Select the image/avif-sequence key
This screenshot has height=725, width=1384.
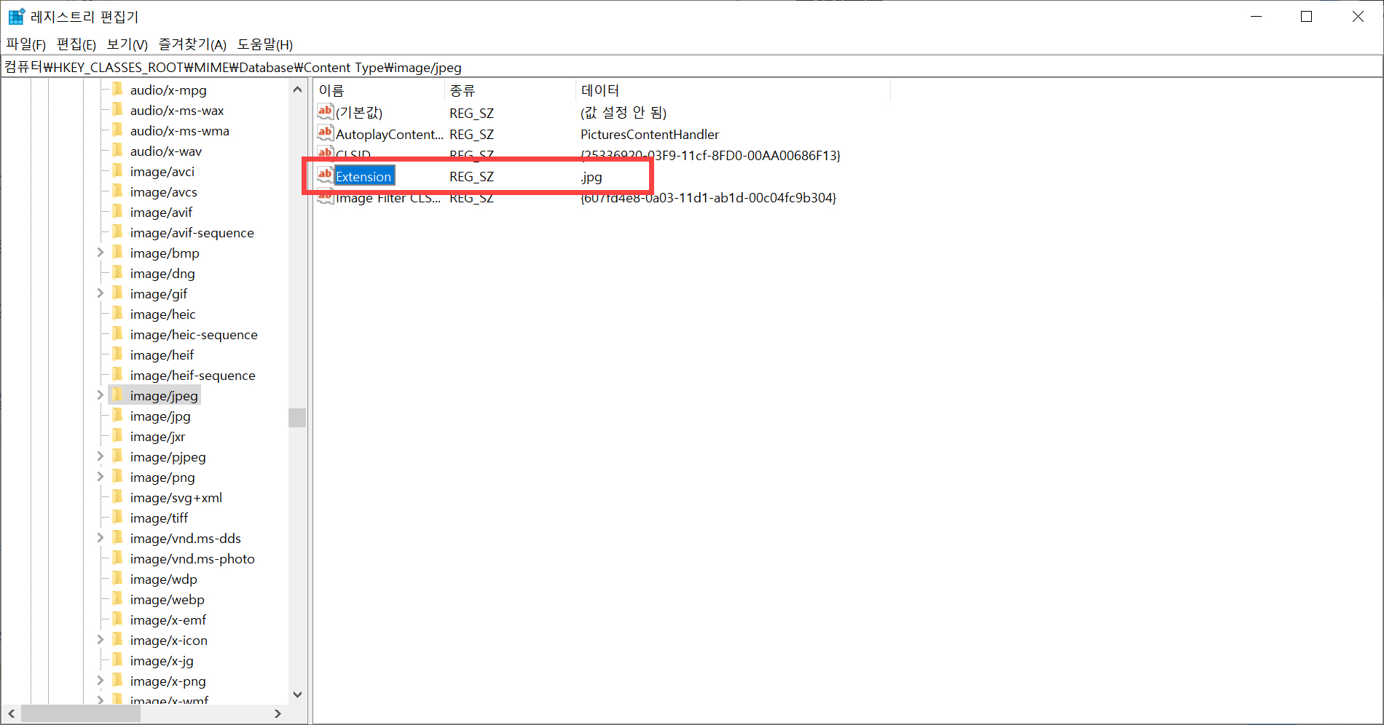[192, 233]
